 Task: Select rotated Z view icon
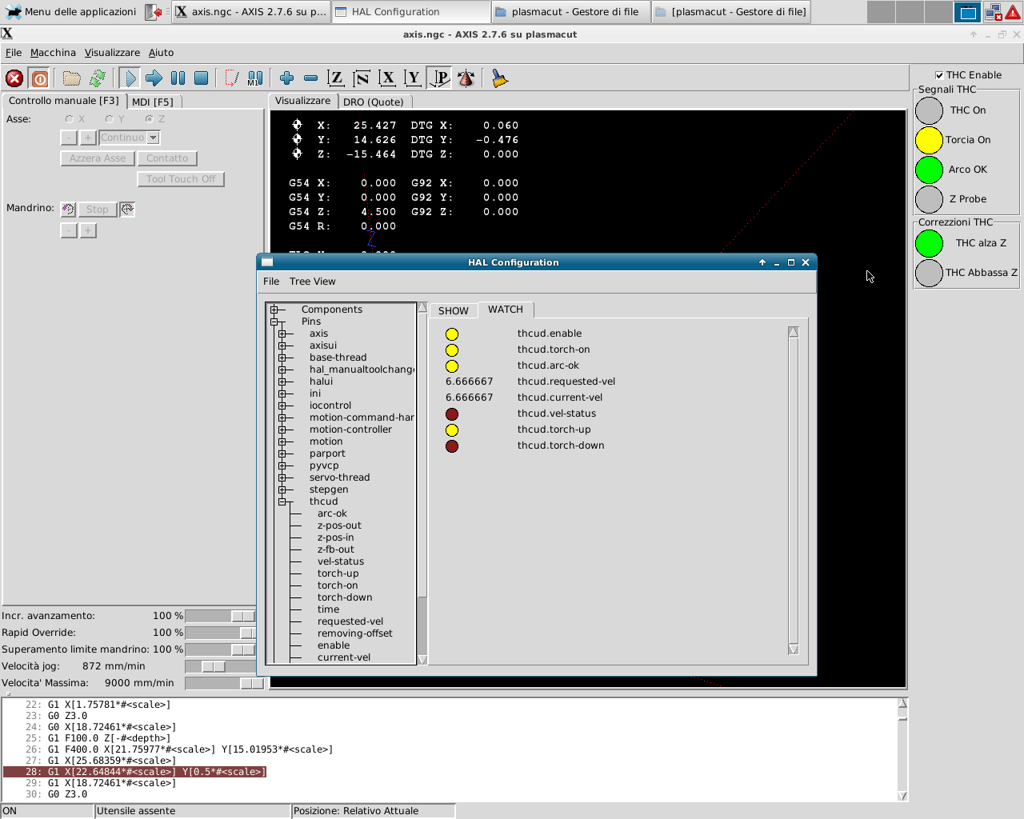tap(362, 78)
